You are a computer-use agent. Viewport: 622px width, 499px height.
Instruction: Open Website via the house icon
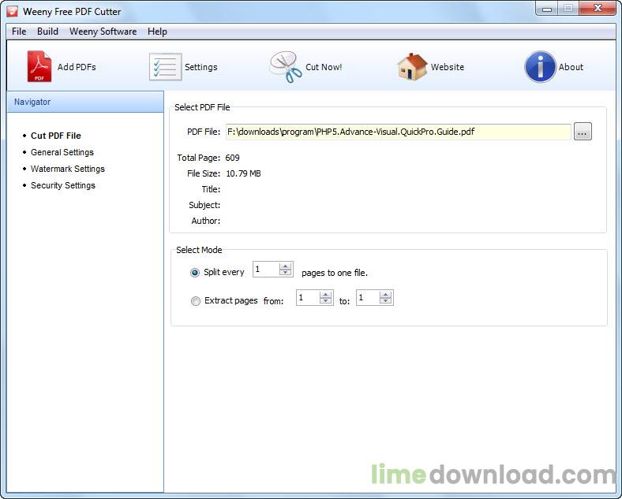[412, 67]
